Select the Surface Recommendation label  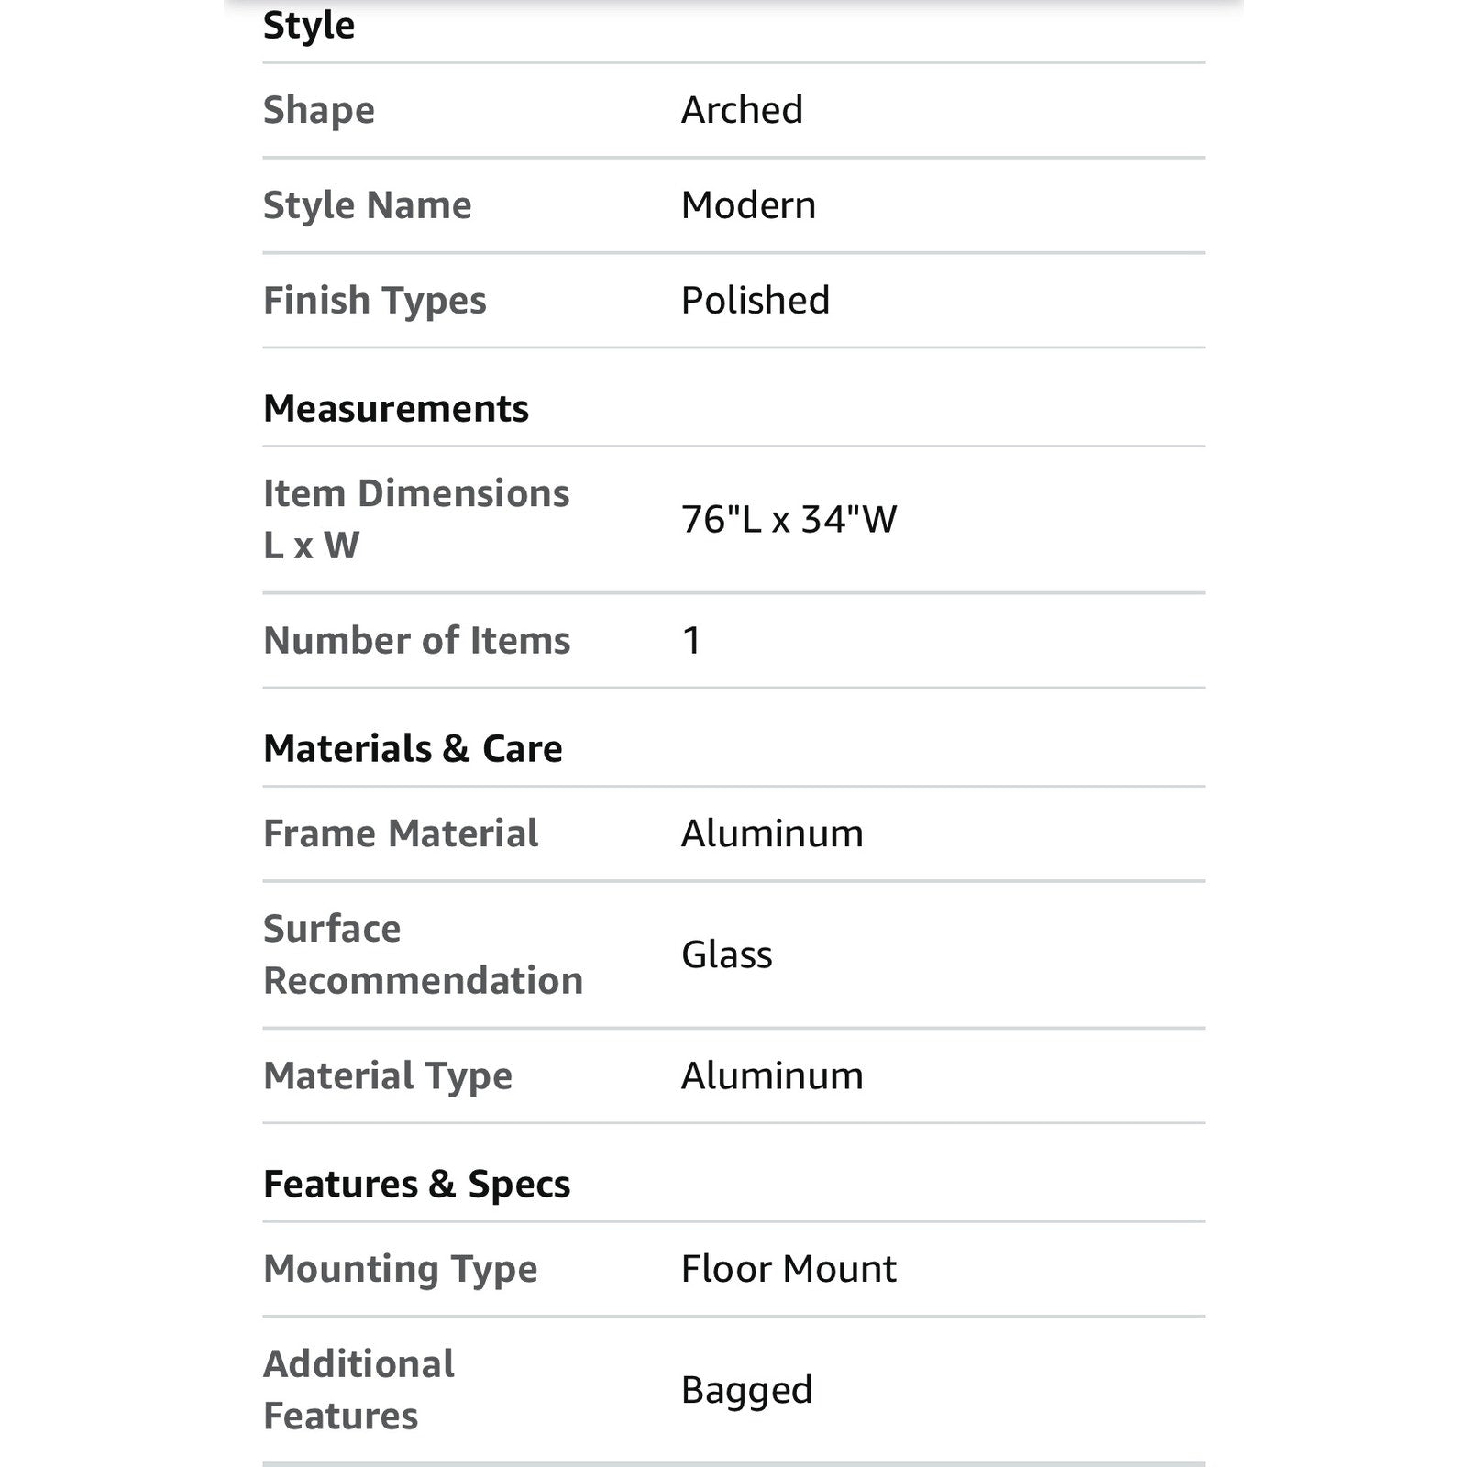[x=423, y=954]
